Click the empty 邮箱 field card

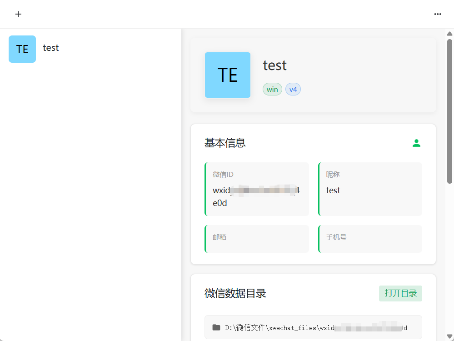click(x=257, y=239)
